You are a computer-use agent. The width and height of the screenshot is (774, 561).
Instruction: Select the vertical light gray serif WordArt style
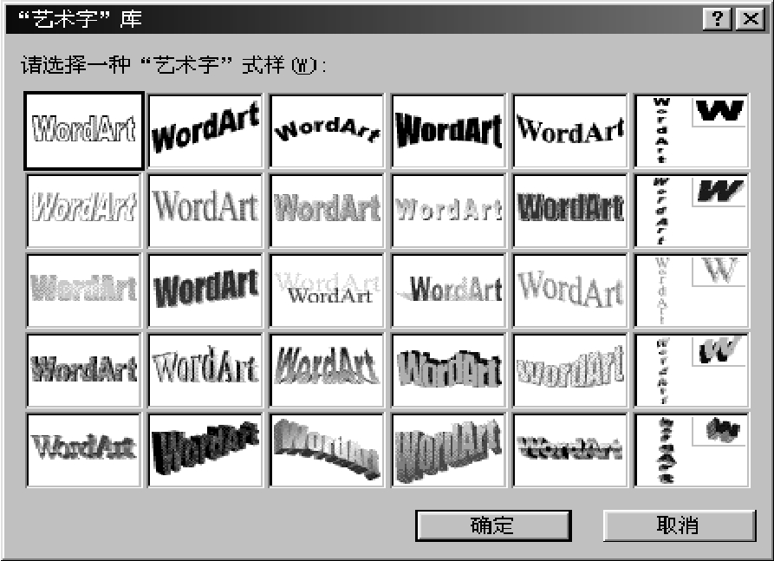point(692,290)
